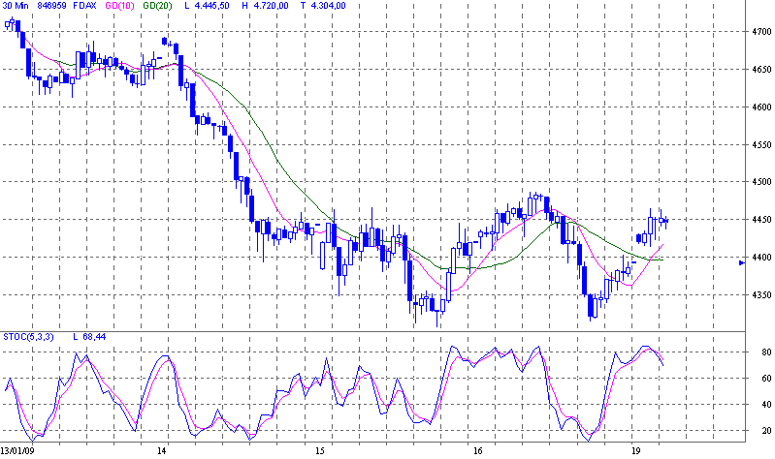Click the last price value L 4.445,50
The image size is (775, 459).
[x=207, y=6]
